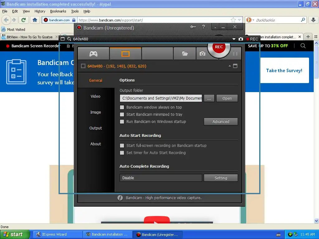The height and width of the screenshot is (239, 319).
Task: Open search engine selector dropdown
Action: (x=250, y=20)
